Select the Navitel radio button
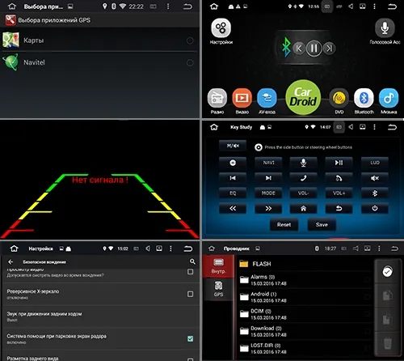This screenshot has width=404, height=361. point(190,63)
